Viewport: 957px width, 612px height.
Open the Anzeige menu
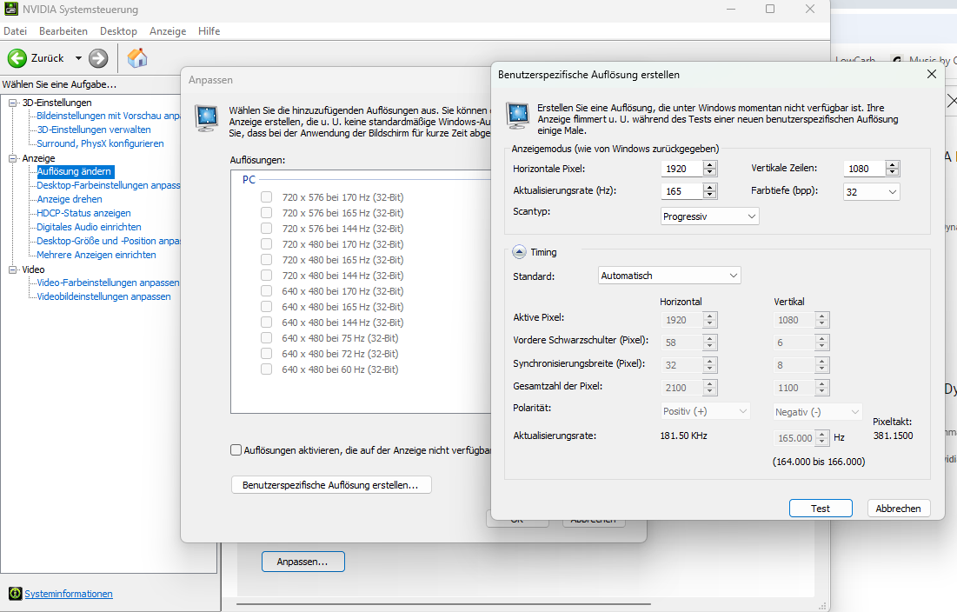pyautogui.click(x=168, y=30)
